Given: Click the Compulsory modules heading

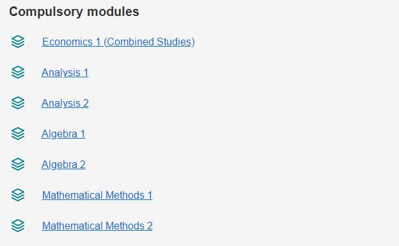Looking at the screenshot, I should (74, 12).
